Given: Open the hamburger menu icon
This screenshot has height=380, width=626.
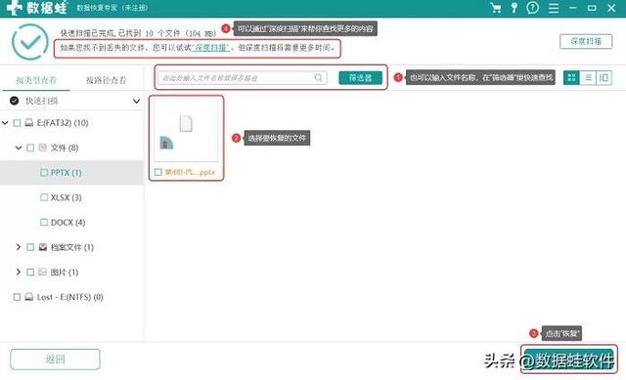Looking at the screenshot, I should 554,8.
